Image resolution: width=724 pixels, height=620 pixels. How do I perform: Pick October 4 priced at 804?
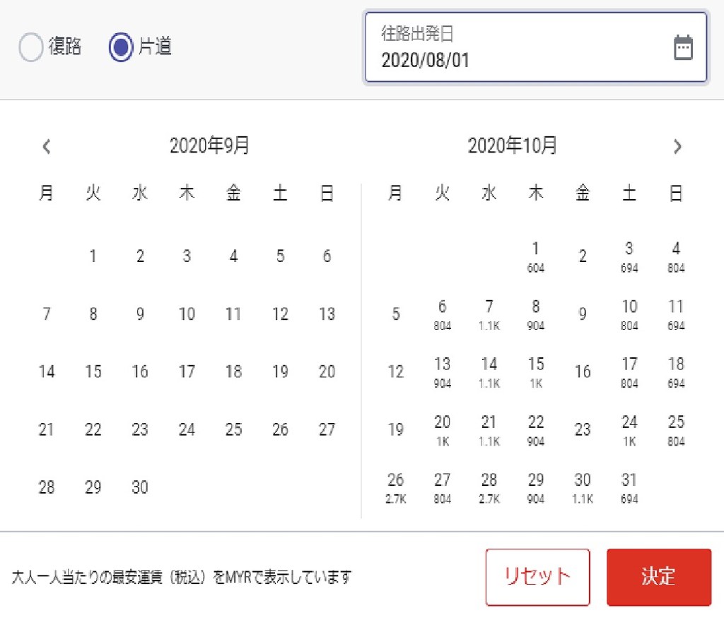(x=676, y=256)
